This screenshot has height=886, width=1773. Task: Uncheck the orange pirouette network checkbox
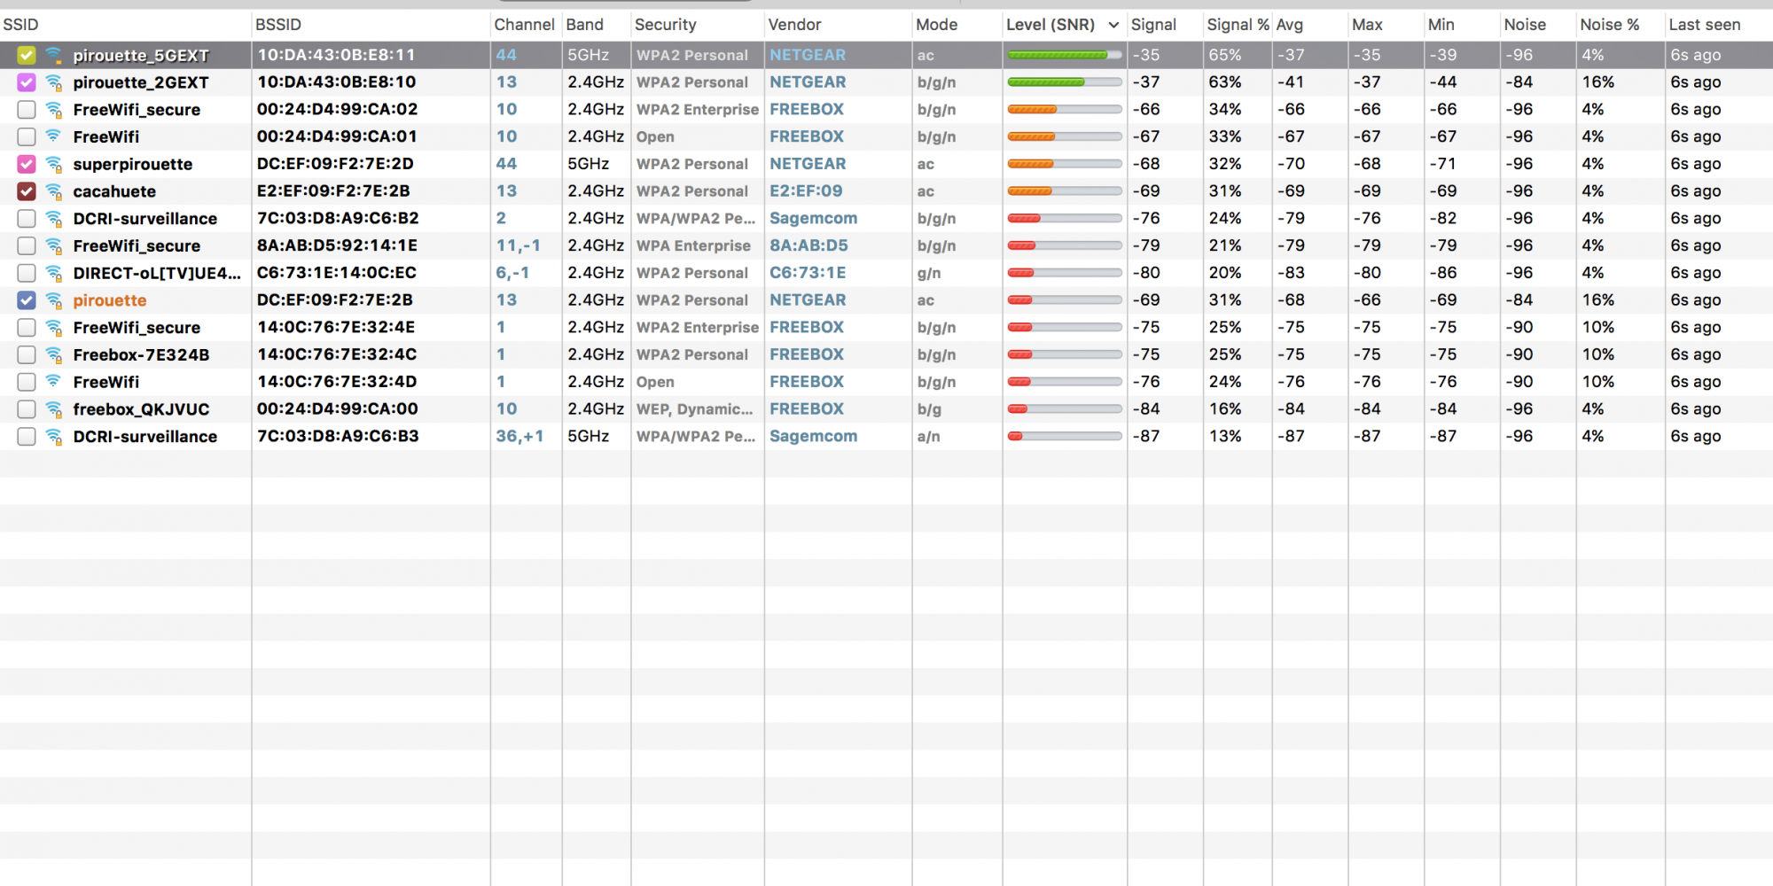(x=27, y=300)
